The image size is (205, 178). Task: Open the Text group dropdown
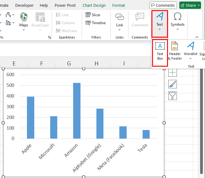tap(159, 24)
